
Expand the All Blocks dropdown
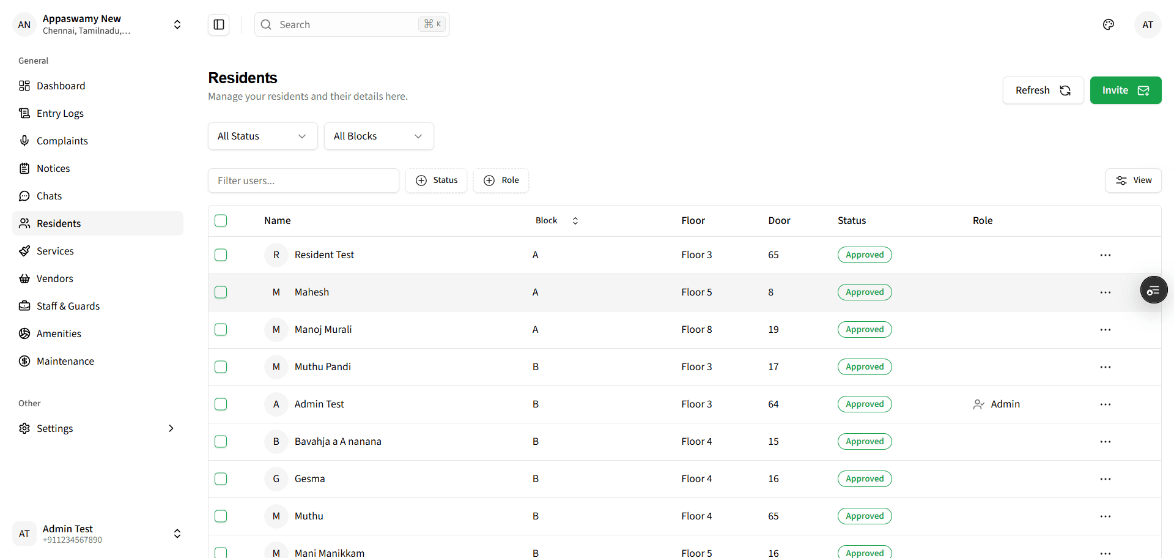pos(378,136)
